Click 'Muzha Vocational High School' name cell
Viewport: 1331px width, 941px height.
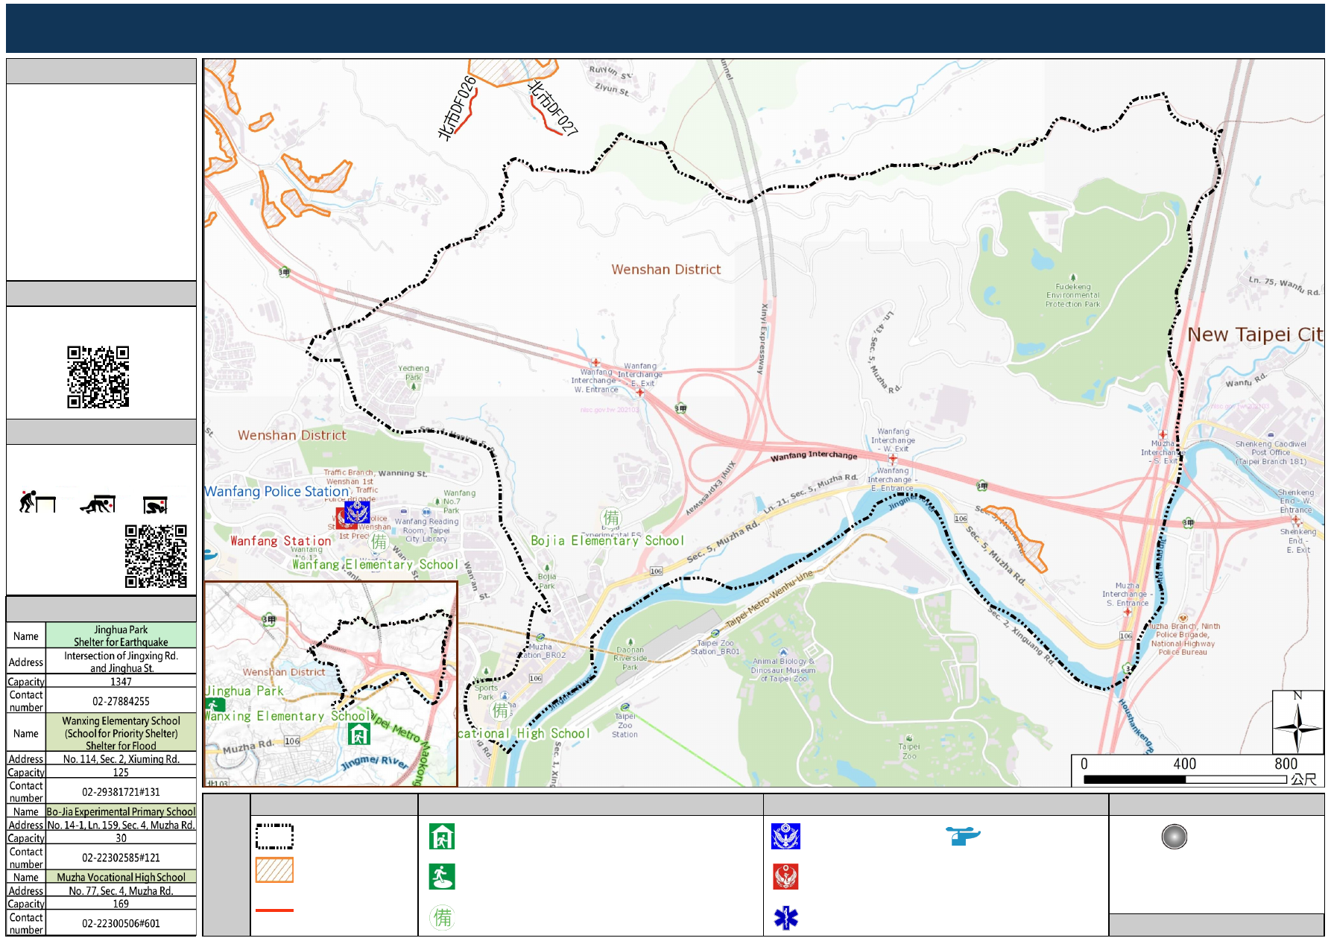pos(121,877)
